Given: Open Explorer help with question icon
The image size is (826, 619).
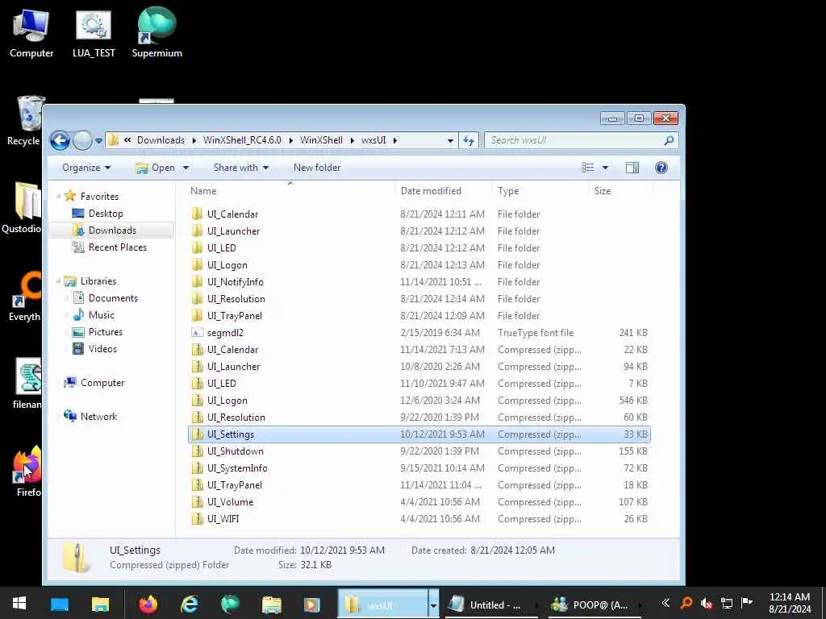Looking at the screenshot, I should click(661, 168).
